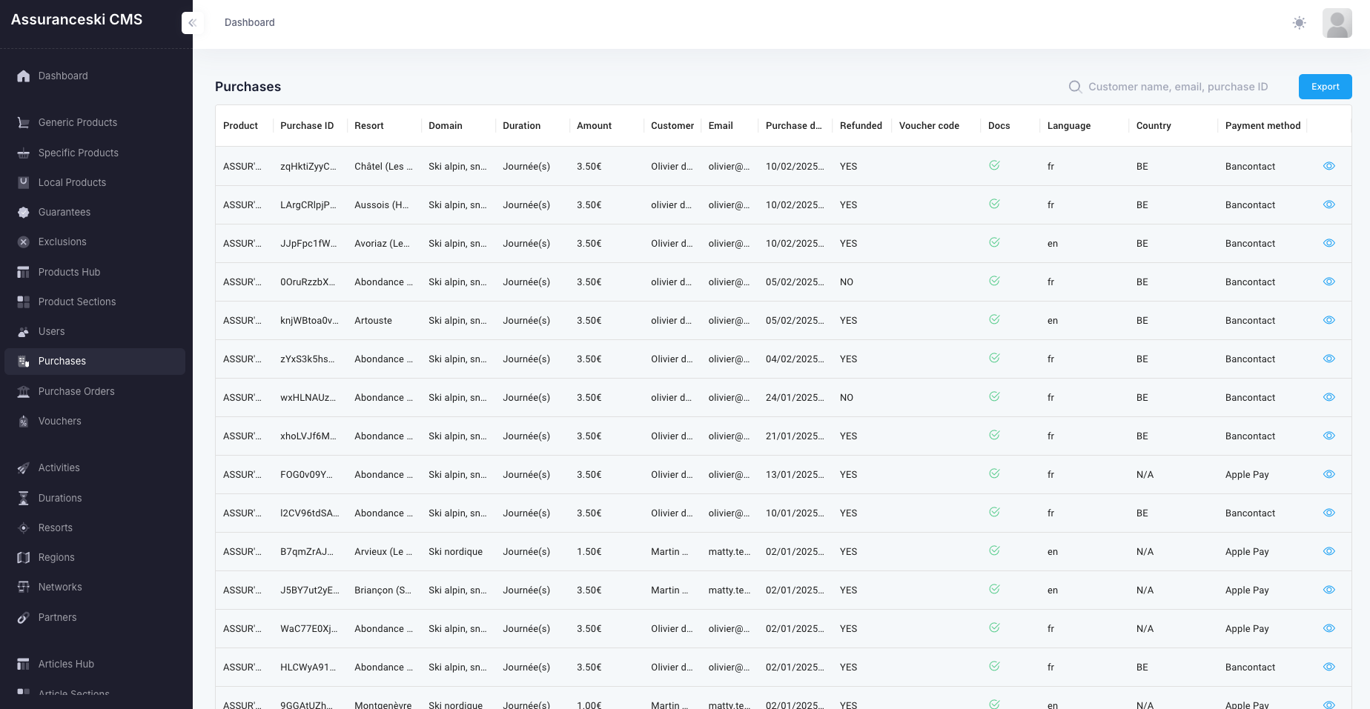1370x709 pixels.
Task: View details of purchase B7qmZrAJ
Action: tap(1328, 551)
